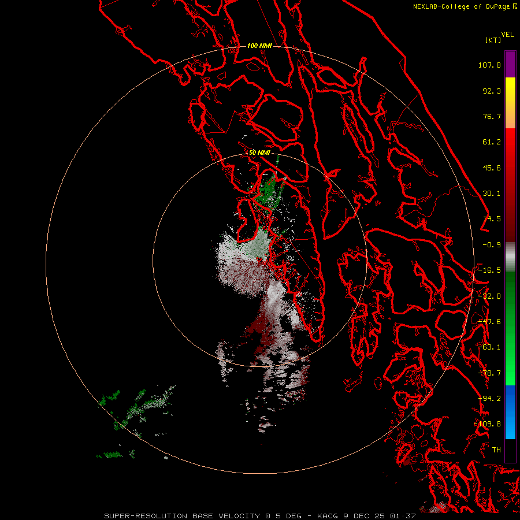Click the [KT] units label
This screenshot has height=520, width=520.
493,40
